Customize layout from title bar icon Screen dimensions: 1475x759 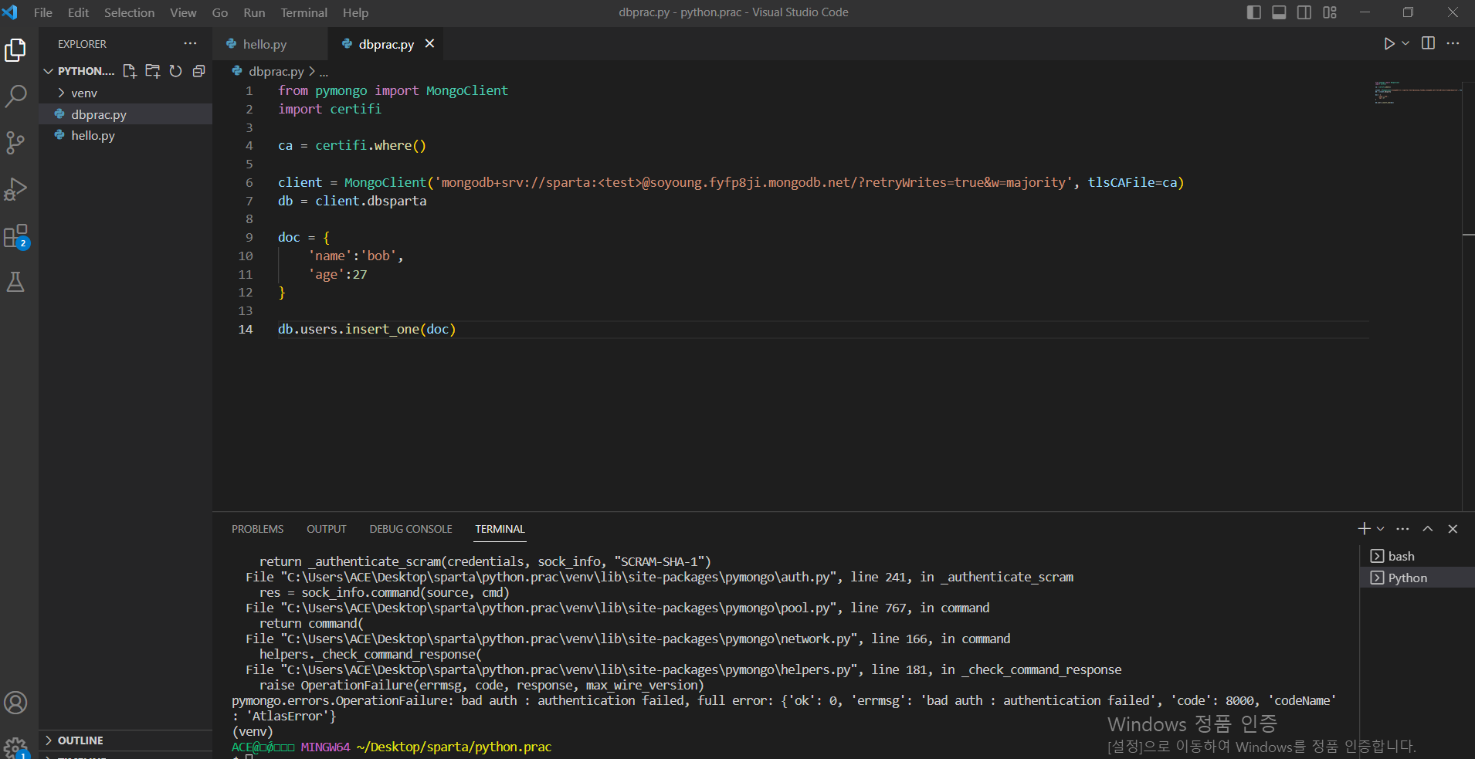1329,12
